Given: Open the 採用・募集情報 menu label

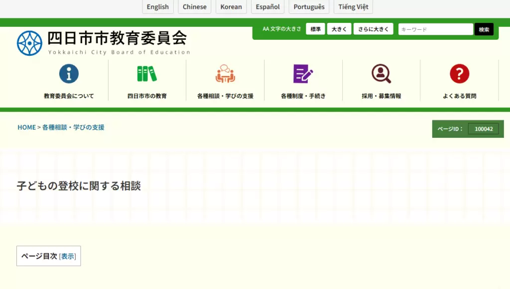Looking at the screenshot, I should [x=381, y=96].
